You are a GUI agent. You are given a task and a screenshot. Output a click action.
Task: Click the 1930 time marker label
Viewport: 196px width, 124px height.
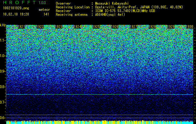click(x=190, y=27)
